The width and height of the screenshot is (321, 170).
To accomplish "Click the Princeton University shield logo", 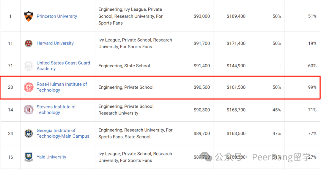I will click(x=29, y=16).
